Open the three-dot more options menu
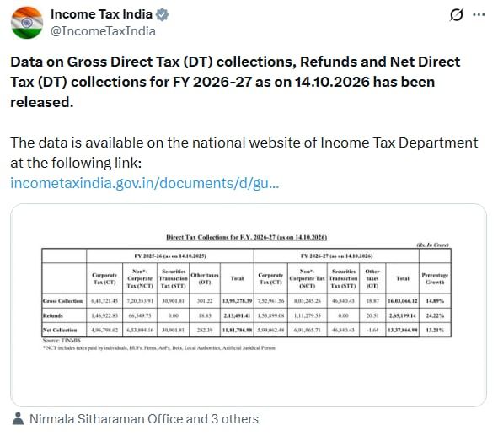 [x=479, y=14]
